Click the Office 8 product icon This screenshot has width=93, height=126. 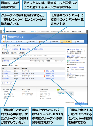[x=68, y=56]
